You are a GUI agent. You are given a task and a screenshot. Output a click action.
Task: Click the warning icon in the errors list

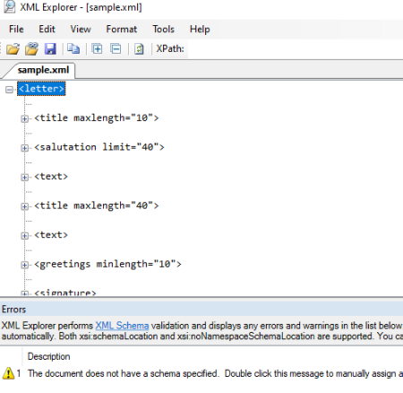pyautogui.click(x=8, y=373)
